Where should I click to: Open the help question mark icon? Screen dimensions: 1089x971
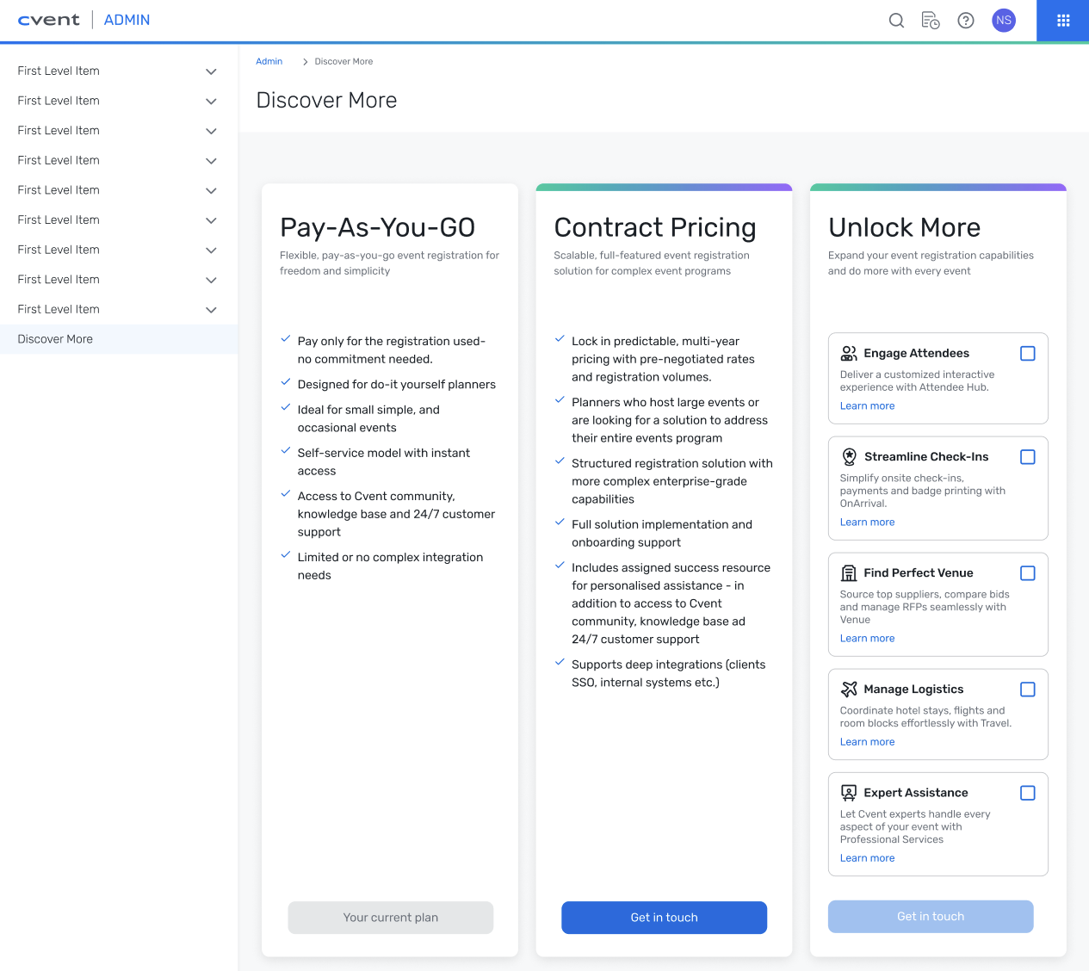[x=966, y=21]
